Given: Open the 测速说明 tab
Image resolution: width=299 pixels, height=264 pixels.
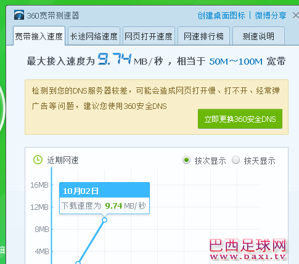Looking at the screenshot, I should click(x=258, y=36).
